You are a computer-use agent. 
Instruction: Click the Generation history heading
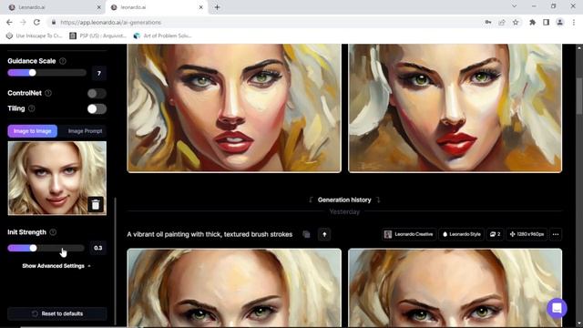[x=344, y=200]
